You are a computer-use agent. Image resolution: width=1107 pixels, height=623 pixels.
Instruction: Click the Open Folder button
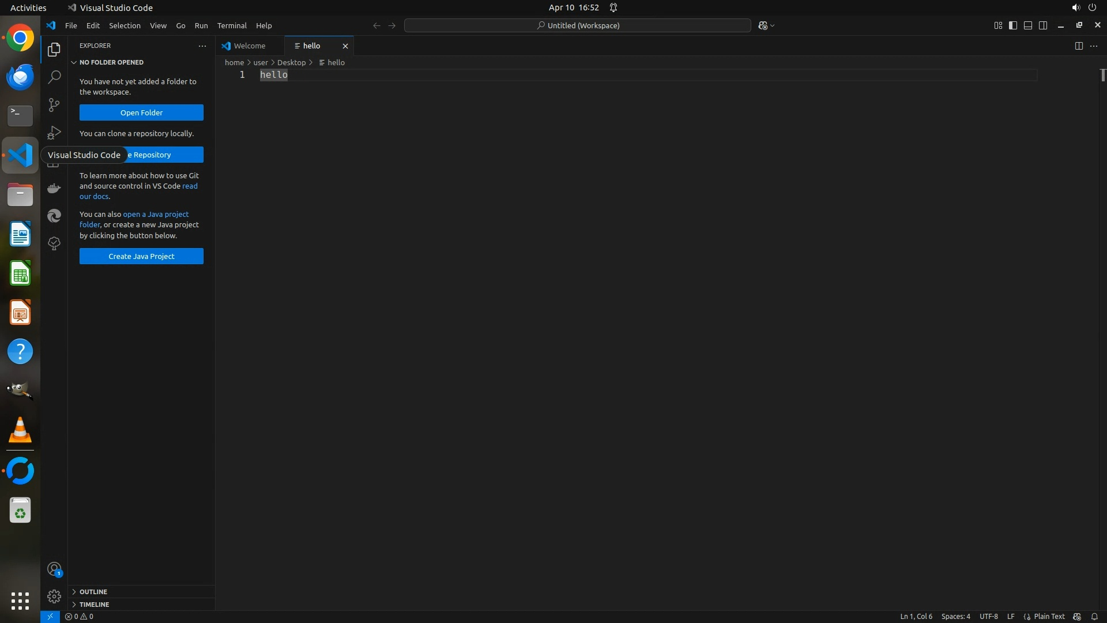point(141,112)
